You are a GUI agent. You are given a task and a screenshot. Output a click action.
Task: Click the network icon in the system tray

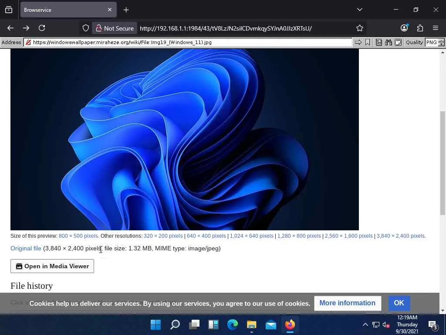coord(376,325)
